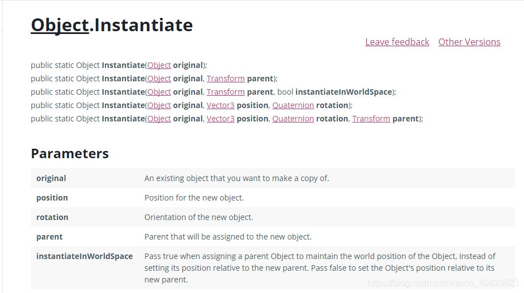Click the 'Instantiate' part of the page title
The image size is (524, 293).
[144, 25]
